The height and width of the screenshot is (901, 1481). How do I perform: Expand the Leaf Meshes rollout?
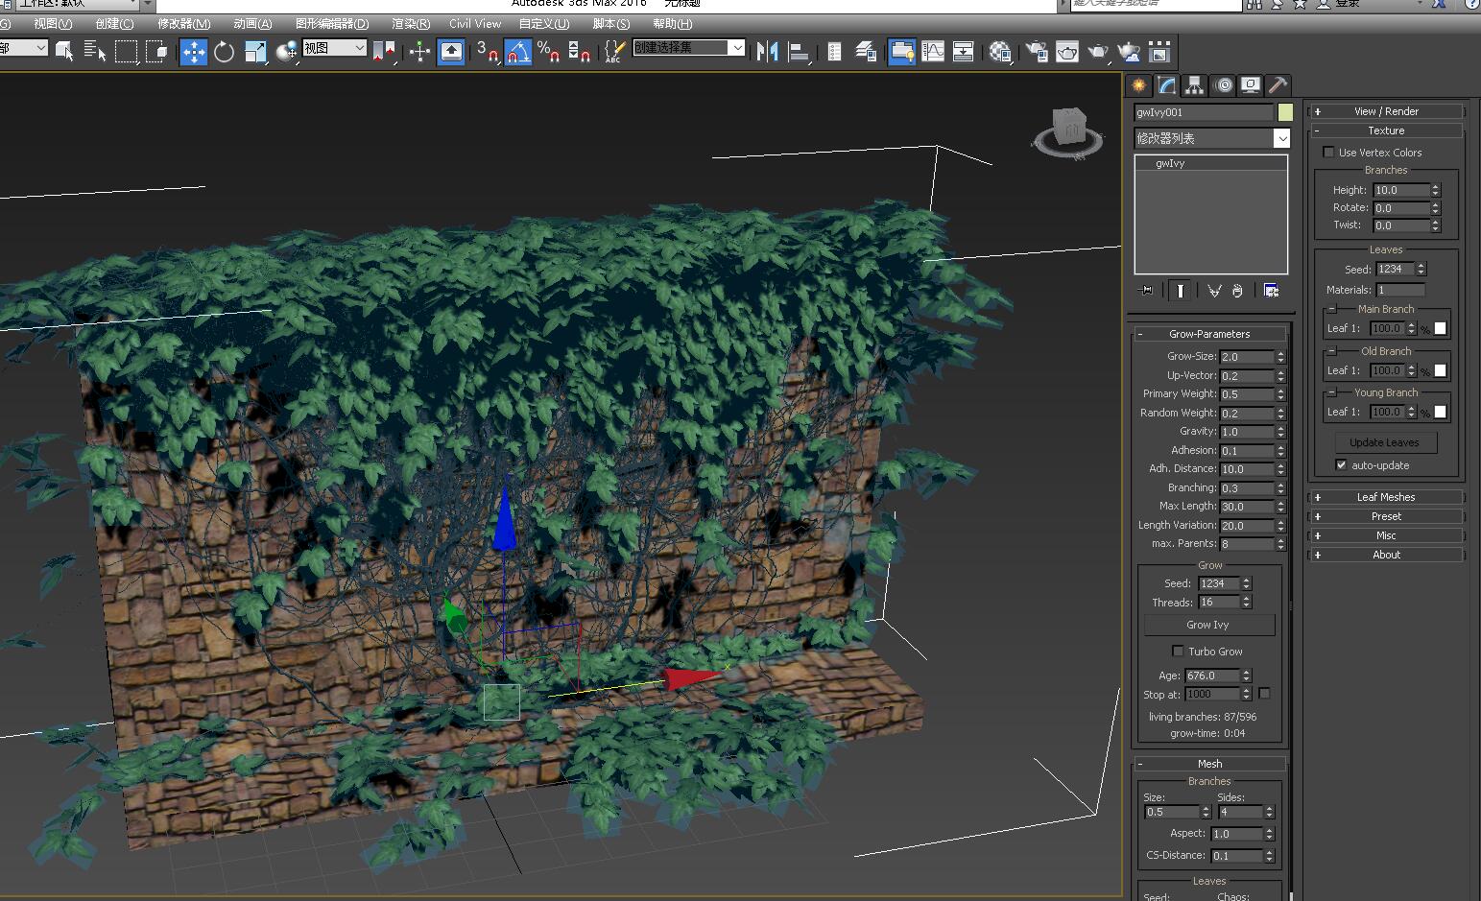[x=1386, y=497]
